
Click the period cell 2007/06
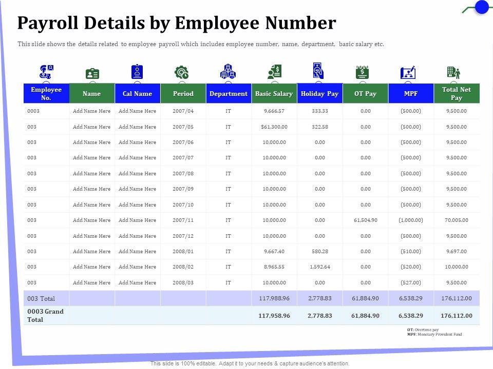pos(183,142)
